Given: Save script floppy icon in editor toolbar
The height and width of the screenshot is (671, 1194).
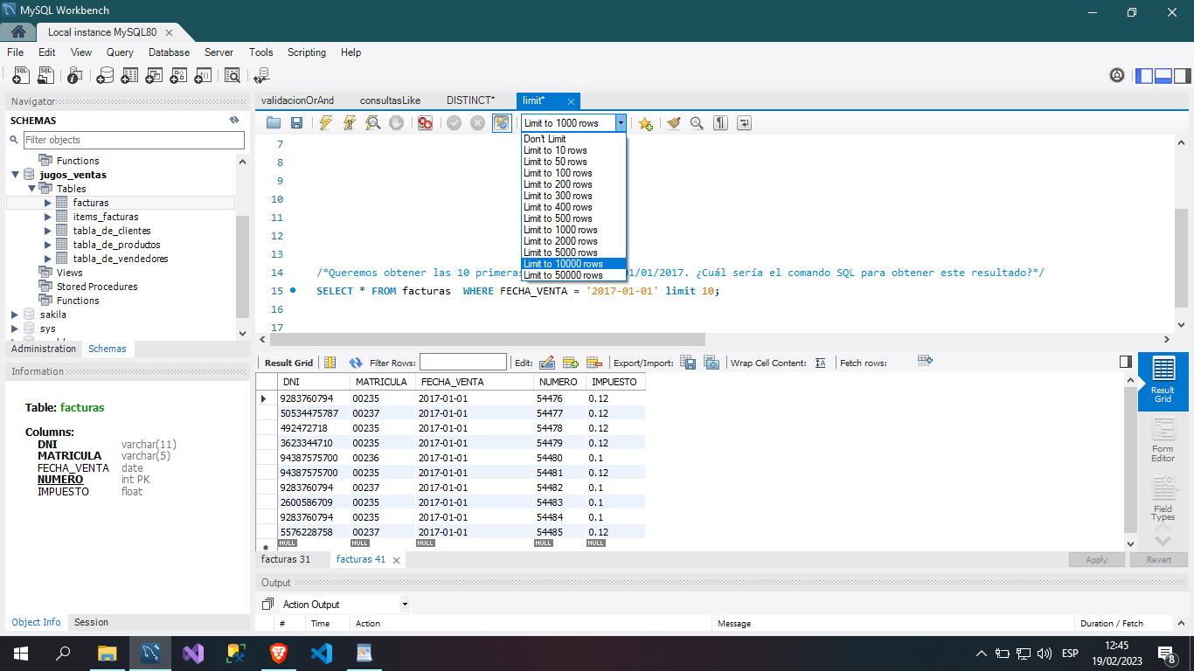Looking at the screenshot, I should (296, 123).
